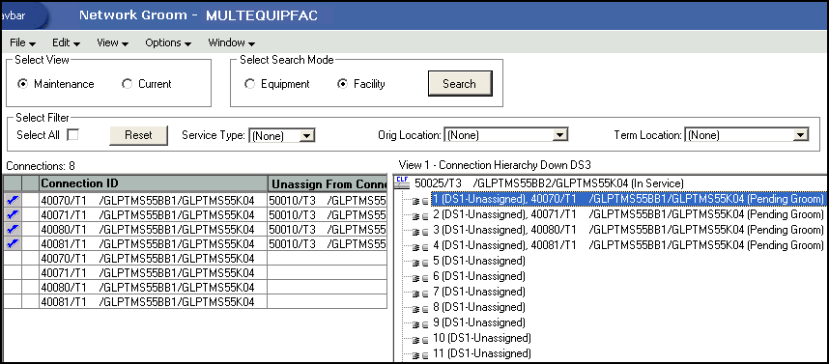
Task: Uncheck the checked 40071/T1 row
Action: click(14, 215)
